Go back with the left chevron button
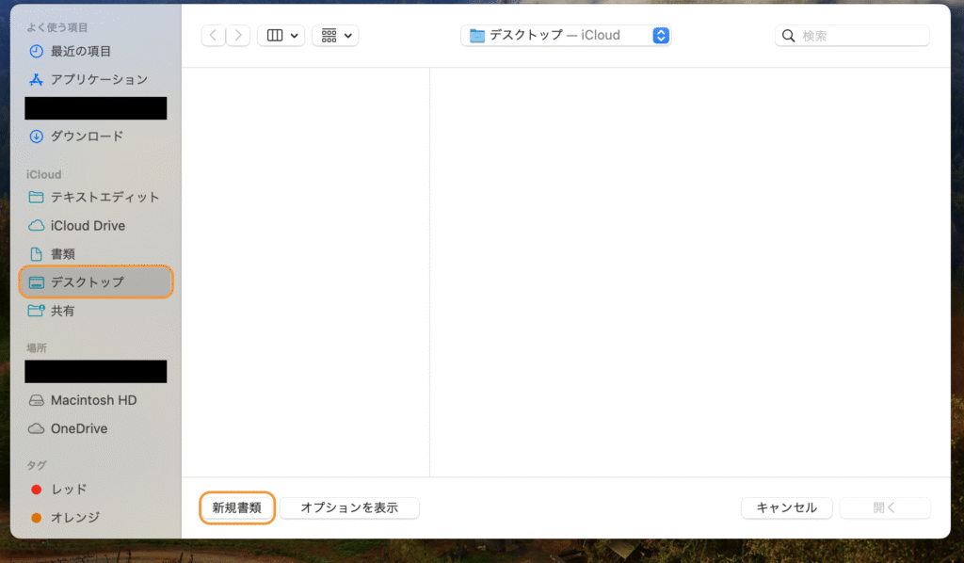This screenshot has height=563, width=964. point(214,36)
